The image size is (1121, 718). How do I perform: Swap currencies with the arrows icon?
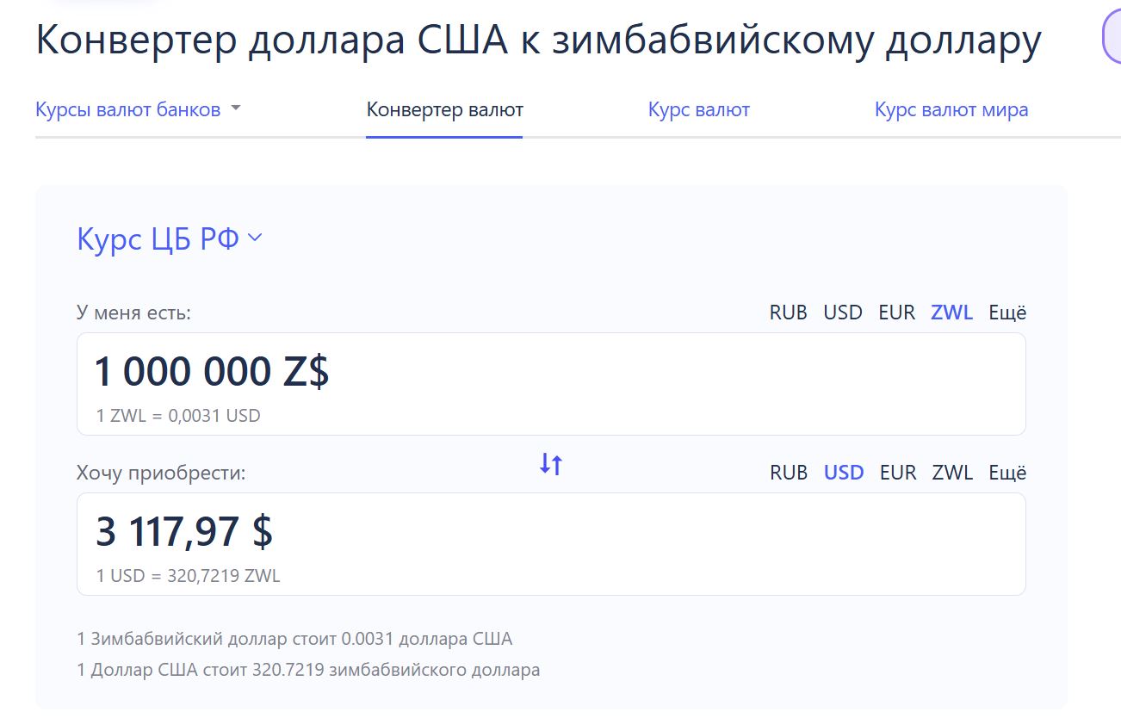[551, 465]
